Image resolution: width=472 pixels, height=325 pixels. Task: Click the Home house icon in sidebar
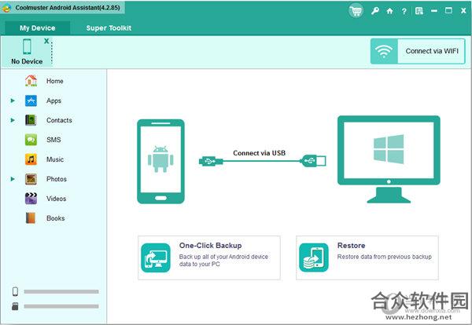coord(31,81)
